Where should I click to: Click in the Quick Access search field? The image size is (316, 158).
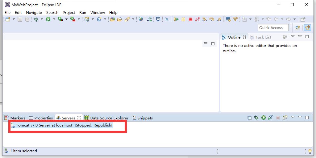(x=273, y=28)
